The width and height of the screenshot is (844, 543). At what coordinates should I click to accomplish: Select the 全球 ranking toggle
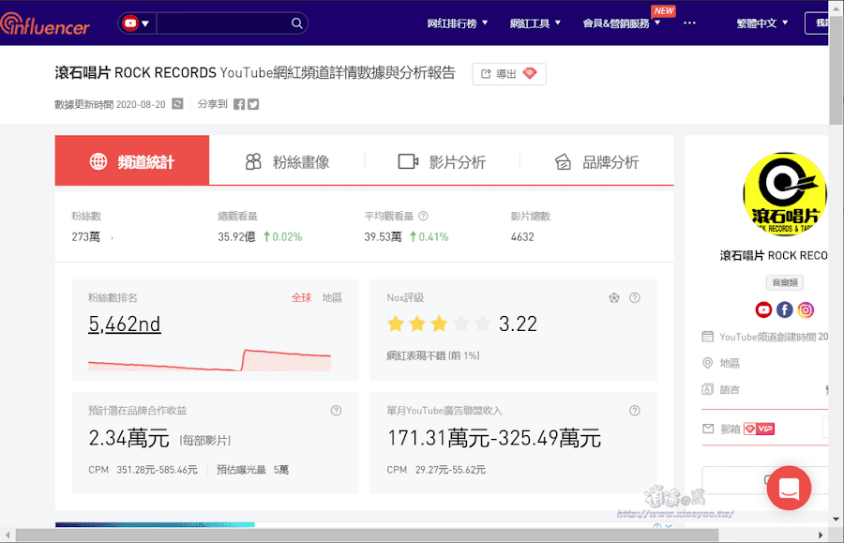[301, 297]
